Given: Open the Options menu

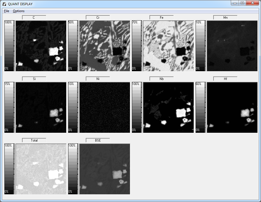Looking at the screenshot, I should coord(19,11).
